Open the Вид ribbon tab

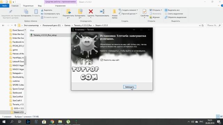click(x=40, y=6)
